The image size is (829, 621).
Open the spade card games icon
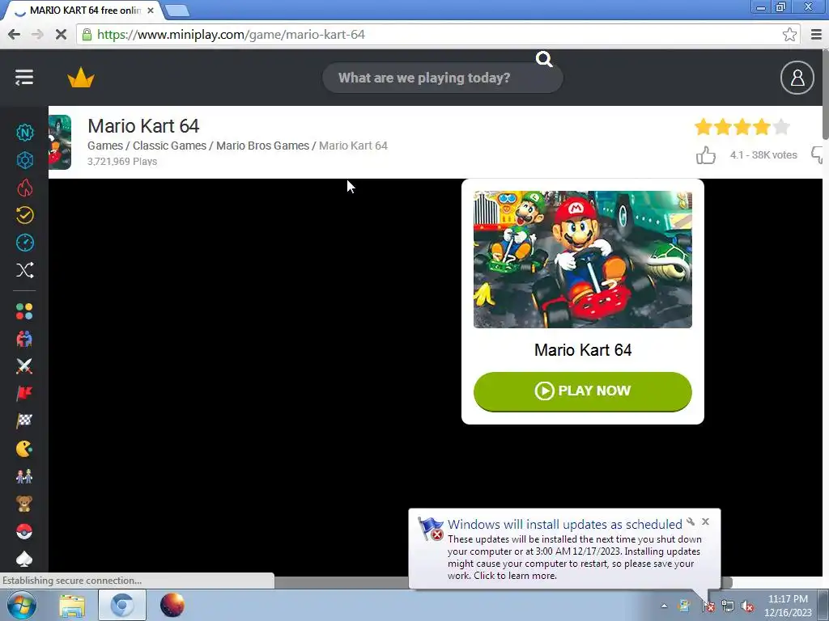coord(24,559)
